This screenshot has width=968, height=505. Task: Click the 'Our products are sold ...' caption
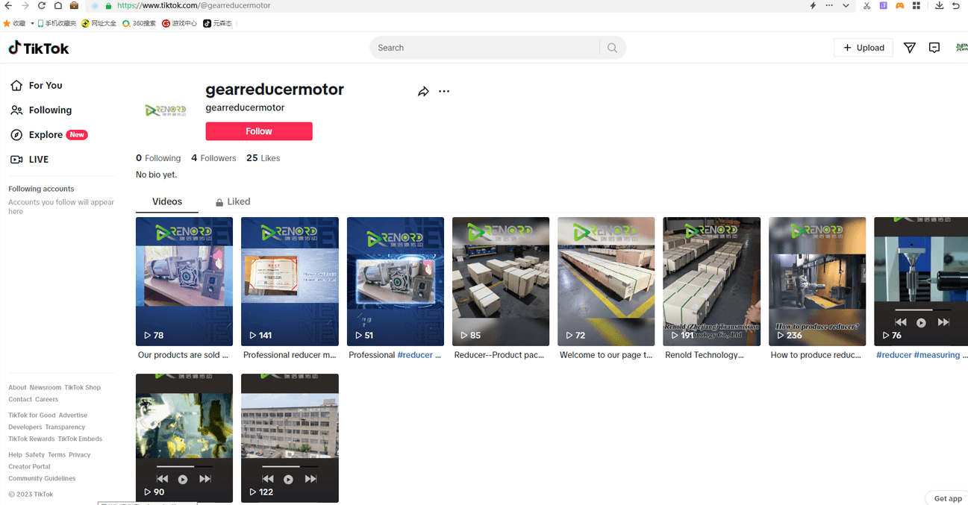click(183, 355)
